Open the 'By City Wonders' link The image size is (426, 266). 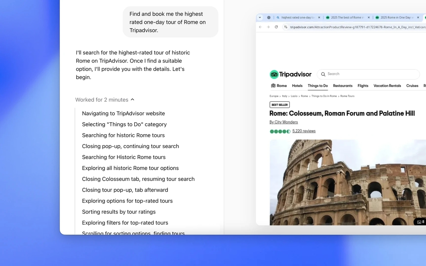tap(283, 122)
